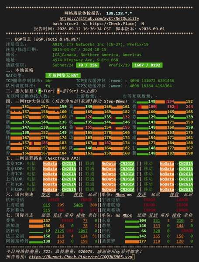Click 上海联通 receive speed 5406

coord(78,205)
